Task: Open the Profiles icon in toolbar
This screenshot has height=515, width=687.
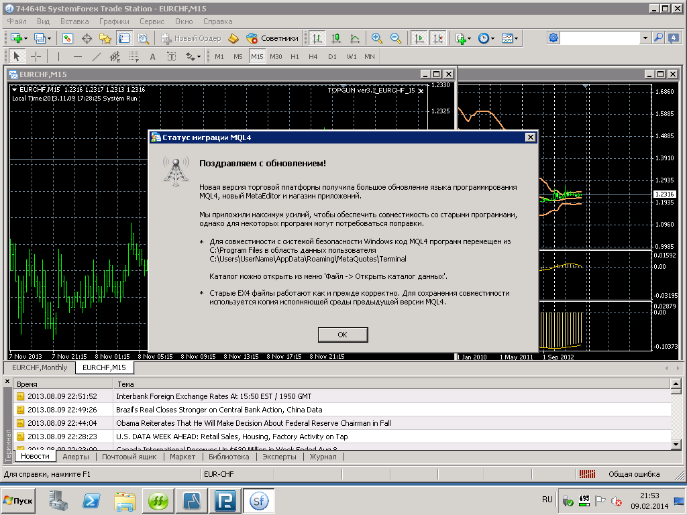Action: [40, 38]
